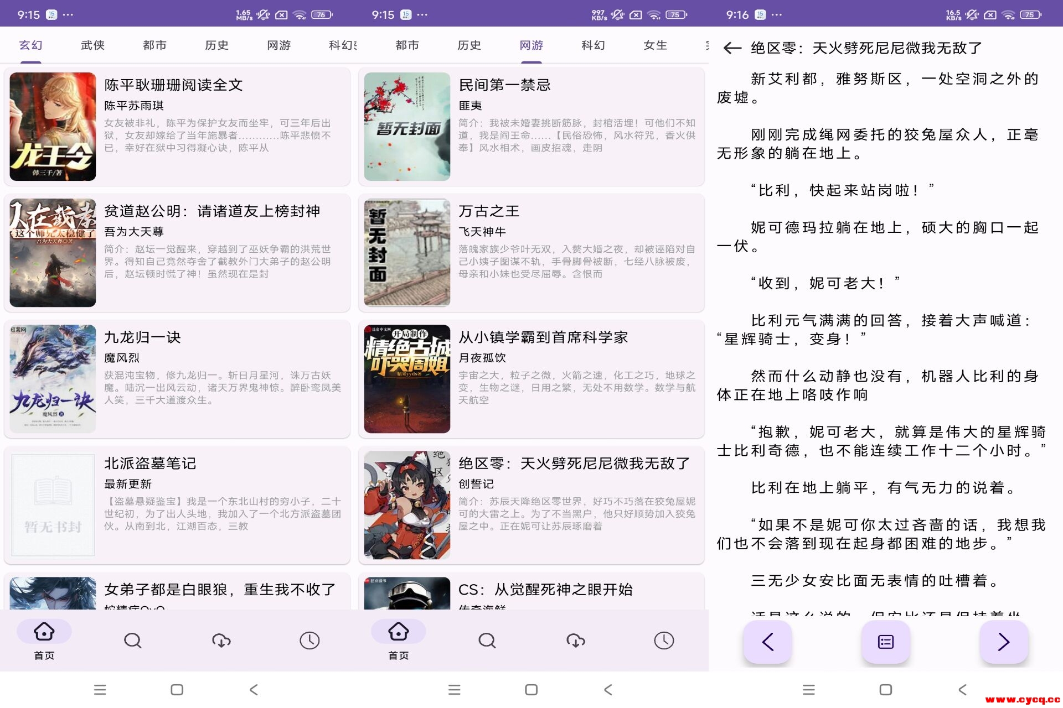The image size is (1063, 708).
Task: Open the chapter list icon
Action: [x=885, y=642]
